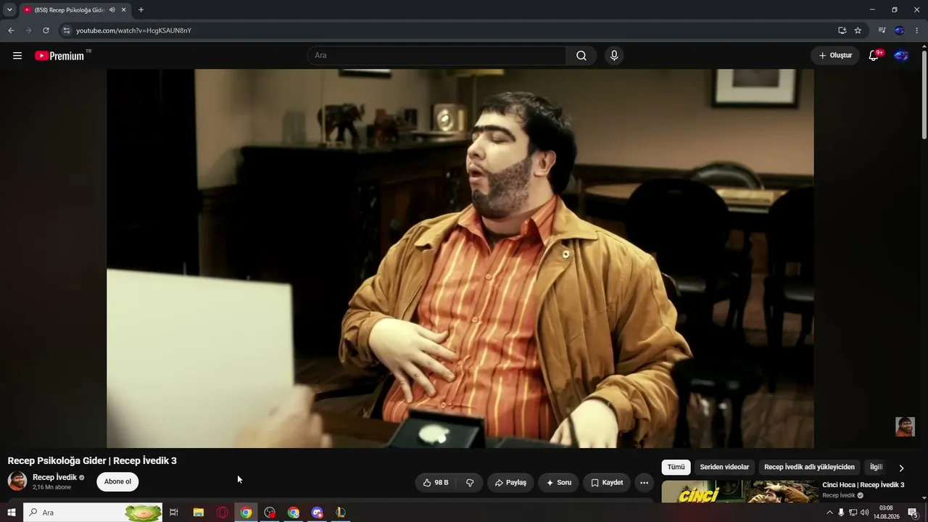View site information icon beside URL

(x=67, y=30)
